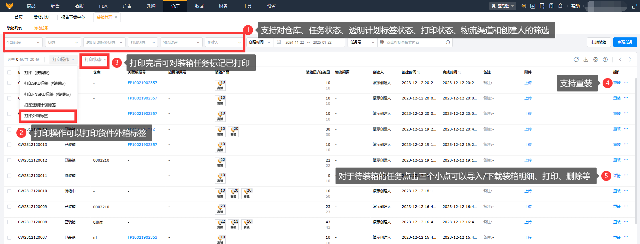Click the 扫描装箱 button

point(599,42)
